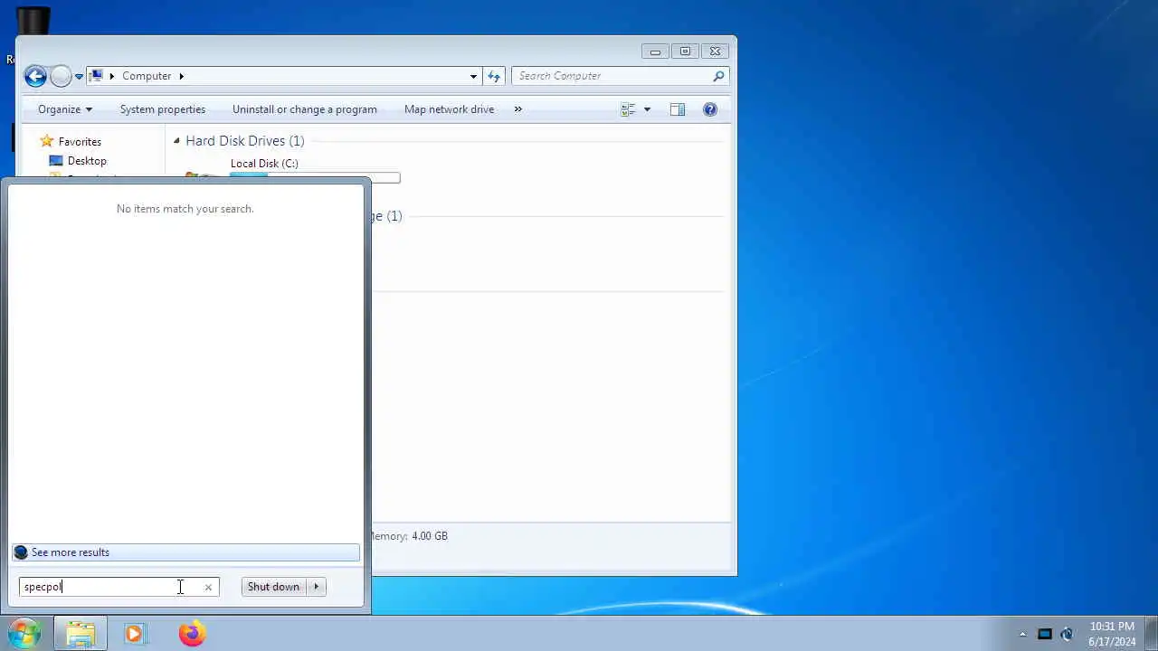Expand the arrow after Computer breadcrumb
The image size is (1158, 651).
(x=181, y=76)
